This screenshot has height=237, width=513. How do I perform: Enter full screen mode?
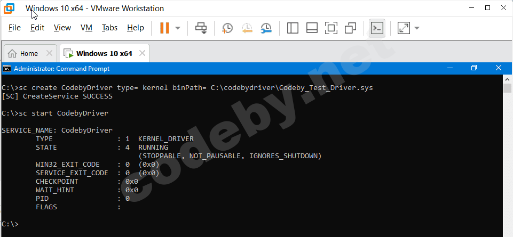331,28
